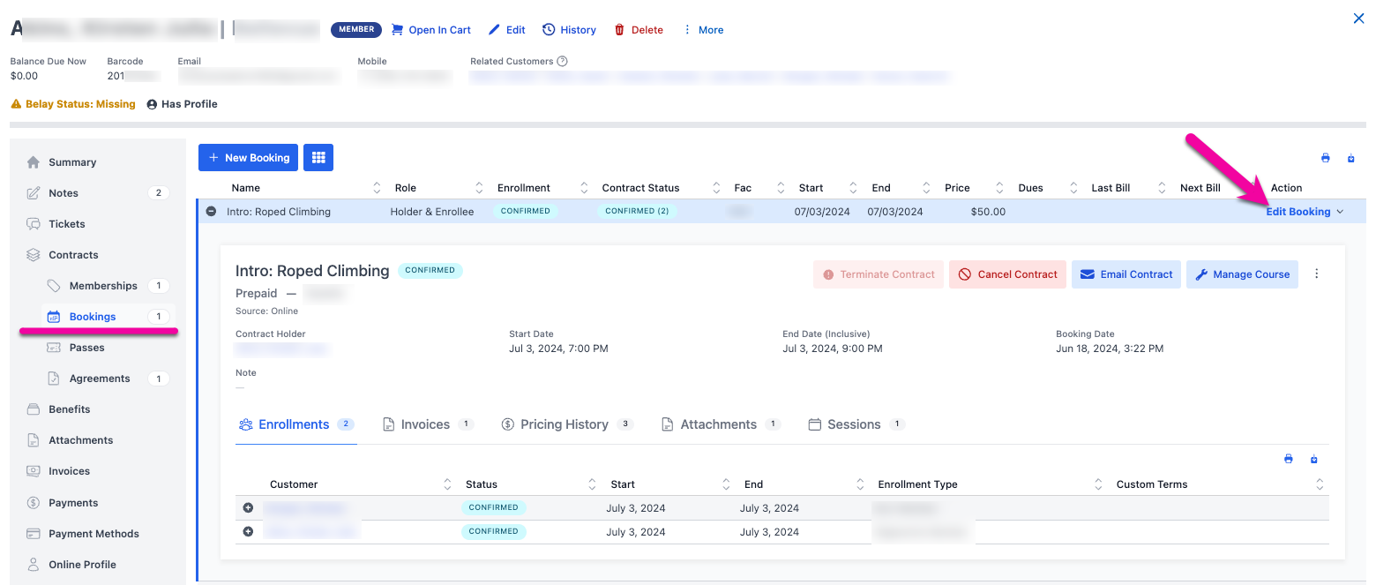Screen dimensions: 1376x585
Task: Open dropdown arrow beside Edit Booking
Action: click(1341, 212)
